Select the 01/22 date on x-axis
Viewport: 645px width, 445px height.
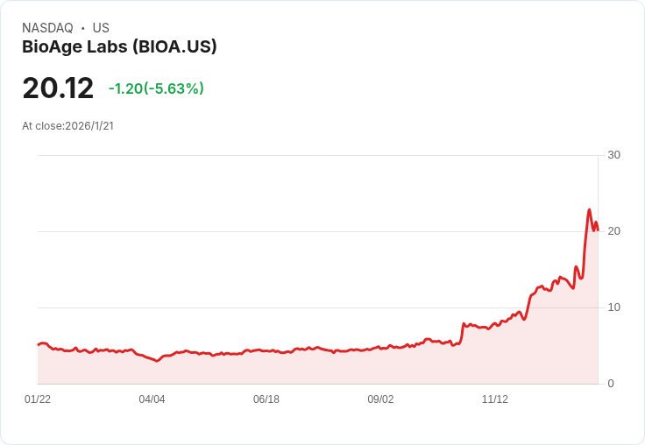(x=38, y=399)
